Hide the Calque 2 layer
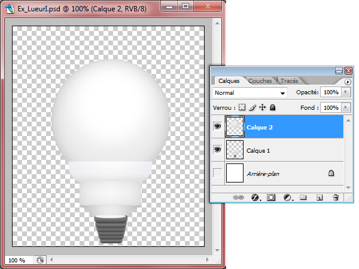Screen dimensions: 359x269 click(217, 126)
